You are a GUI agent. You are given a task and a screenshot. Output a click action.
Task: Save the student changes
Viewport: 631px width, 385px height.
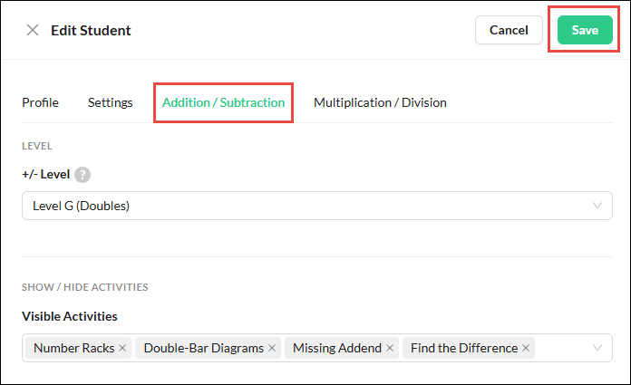click(585, 30)
